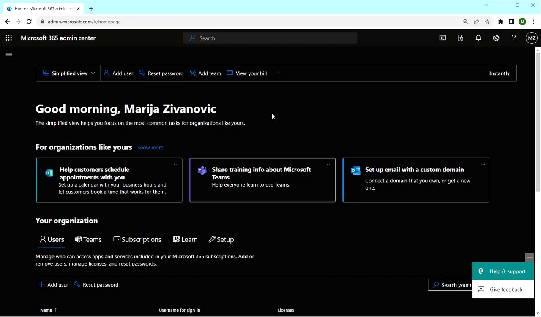Viewport: 541px width, 317px height.
Task: Open Chrome zoom magnifier icon
Action: (465, 22)
